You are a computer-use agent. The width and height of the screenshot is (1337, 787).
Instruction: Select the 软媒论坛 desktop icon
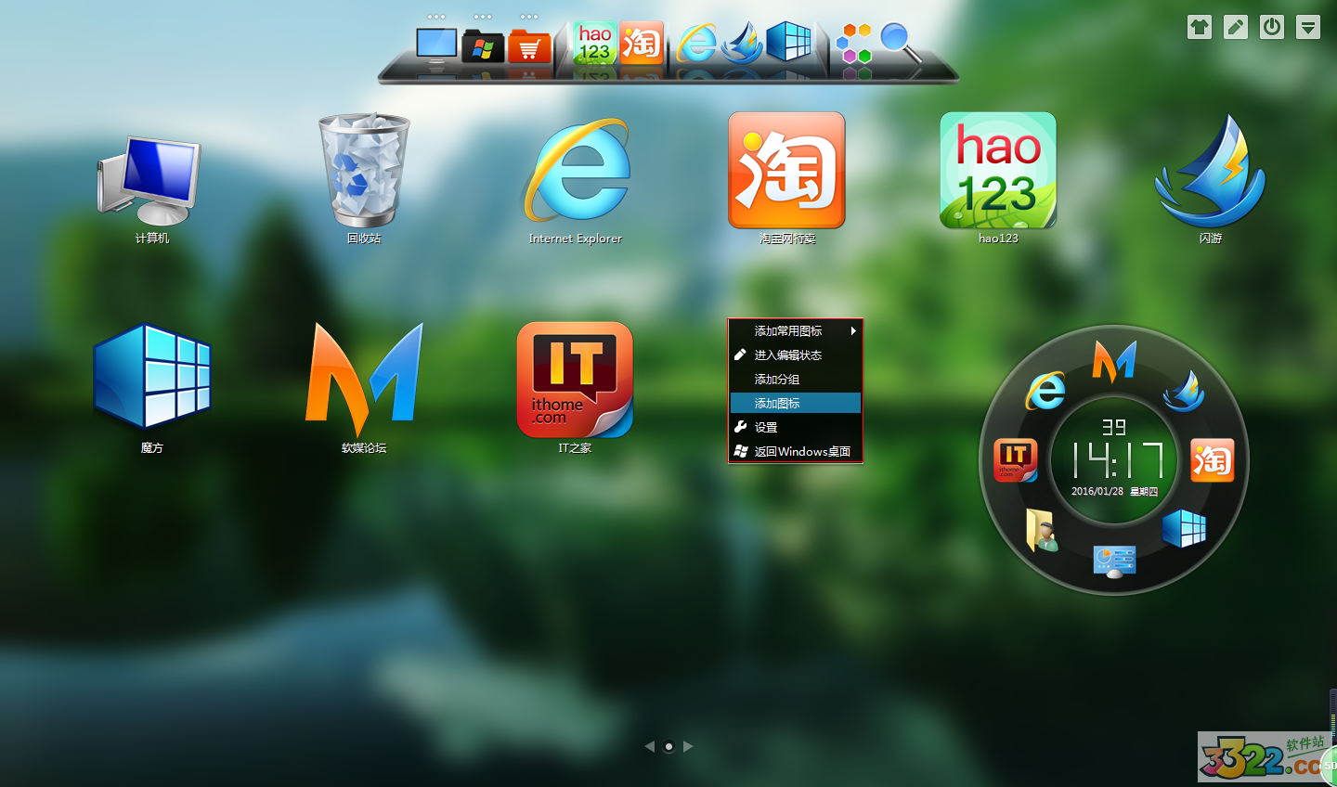[364, 388]
